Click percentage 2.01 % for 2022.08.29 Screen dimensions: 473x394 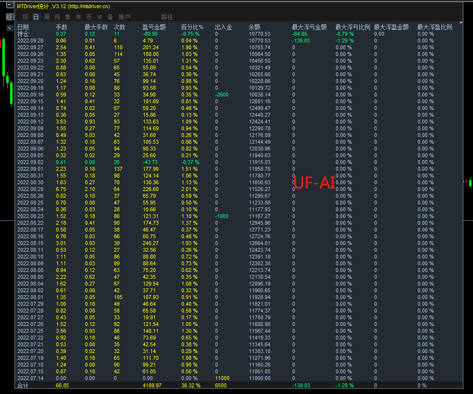click(x=189, y=189)
